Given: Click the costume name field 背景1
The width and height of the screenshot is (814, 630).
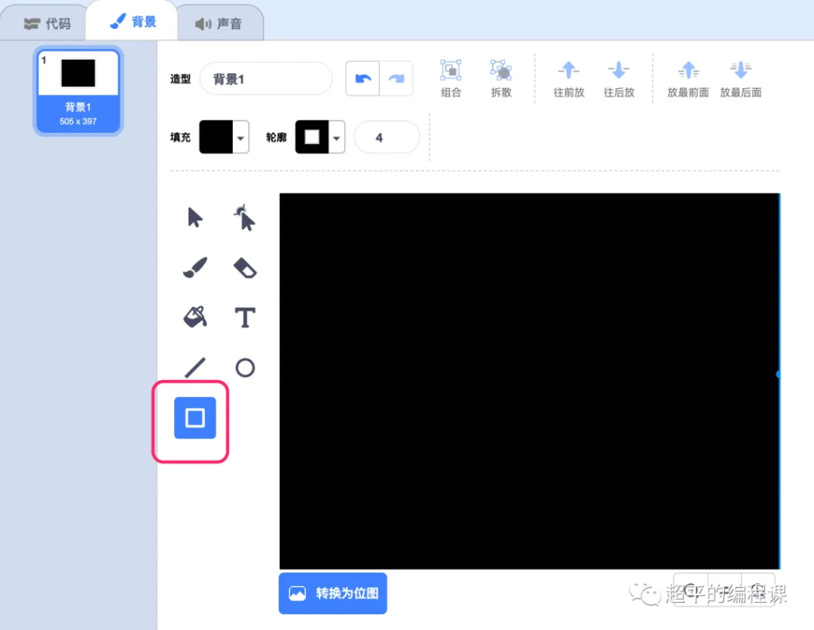Looking at the screenshot, I should [266, 79].
